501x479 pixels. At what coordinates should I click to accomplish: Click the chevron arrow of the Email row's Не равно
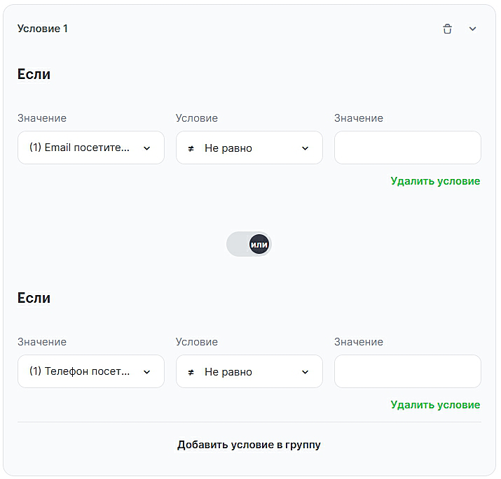pyautogui.click(x=305, y=148)
